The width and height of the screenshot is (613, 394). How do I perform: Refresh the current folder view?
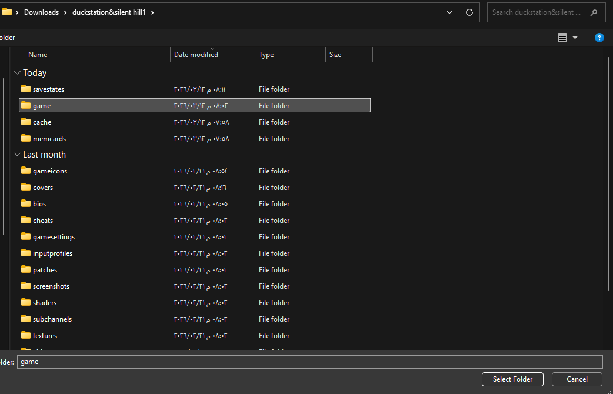click(469, 12)
